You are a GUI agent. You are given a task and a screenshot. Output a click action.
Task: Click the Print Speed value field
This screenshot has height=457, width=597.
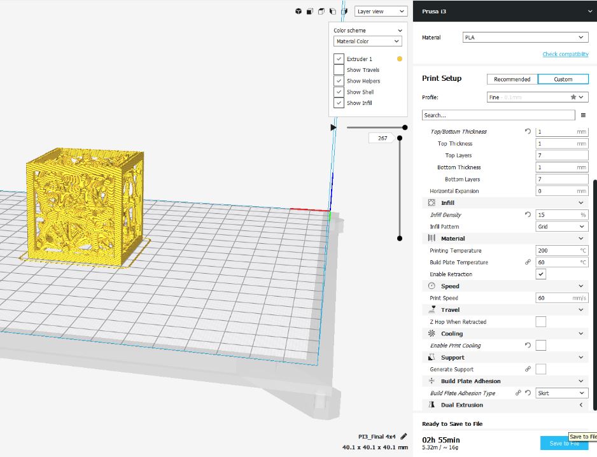point(561,298)
